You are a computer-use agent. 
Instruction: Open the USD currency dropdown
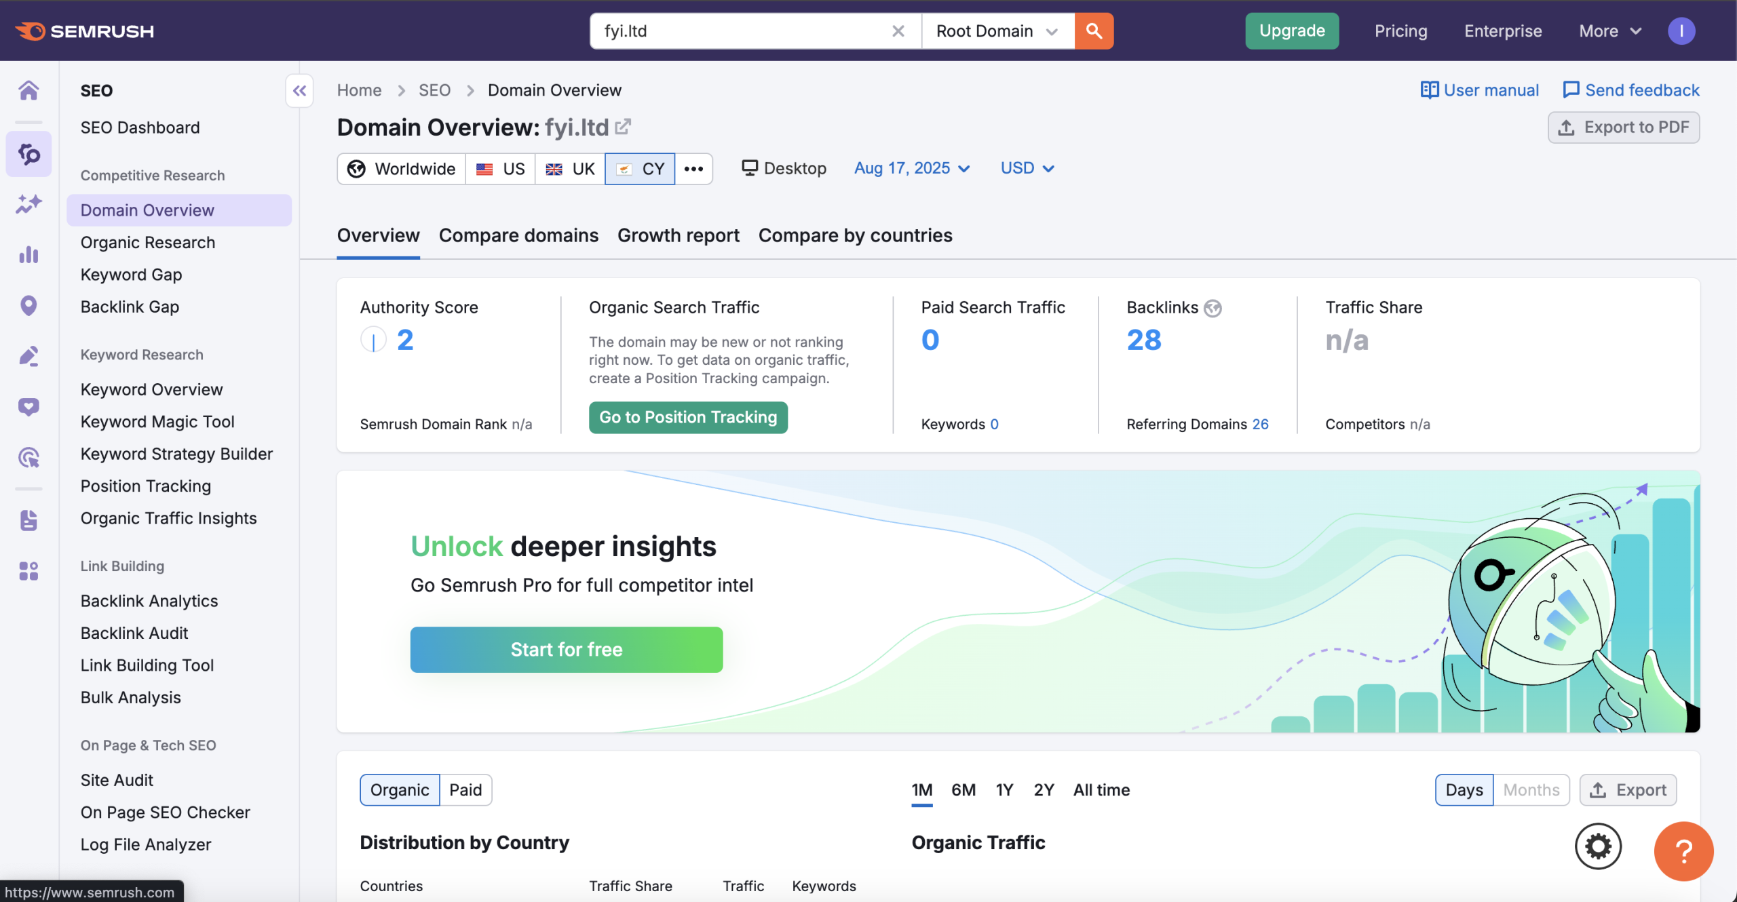(1026, 168)
